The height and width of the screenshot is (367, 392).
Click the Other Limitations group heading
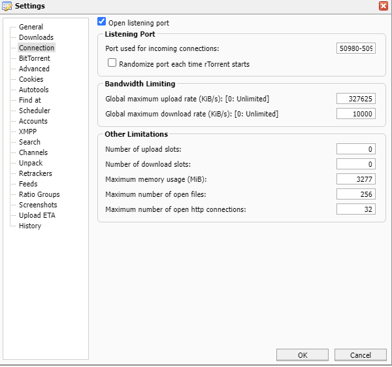pos(137,134)
